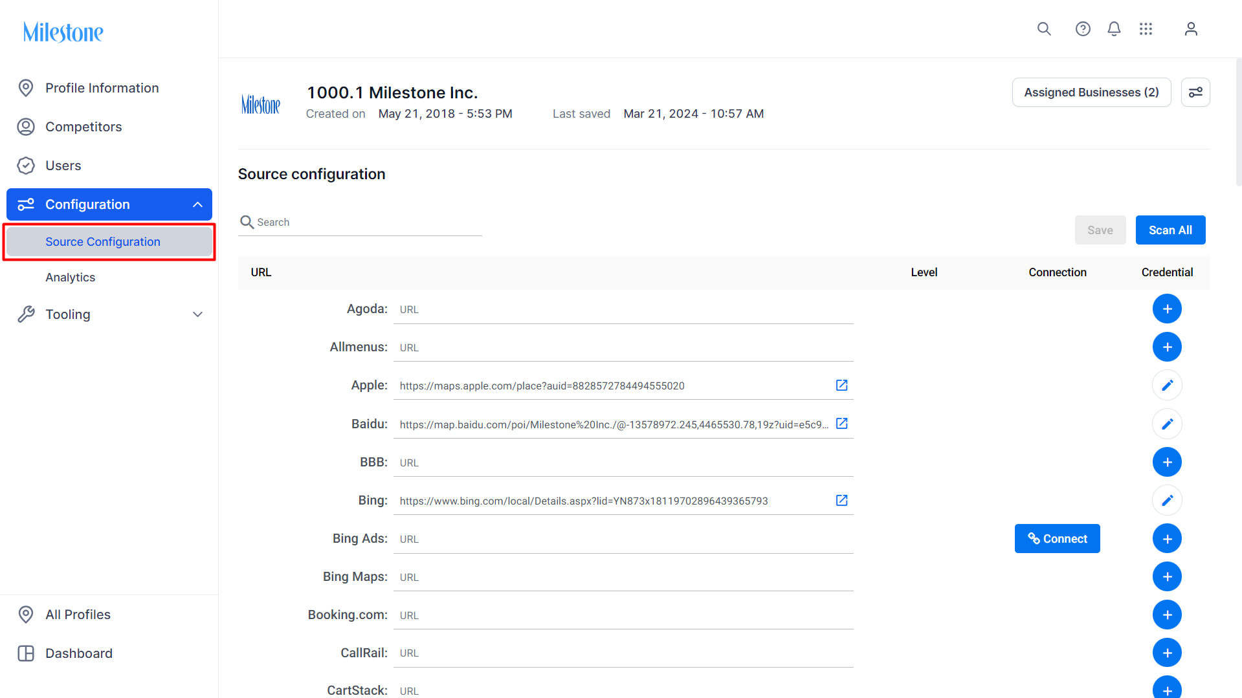Add credential for CallRail
The image size is (1242, 698).
click(x=1167, y=653)
